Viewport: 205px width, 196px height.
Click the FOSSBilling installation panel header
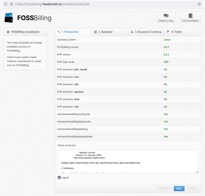(25, 32)
